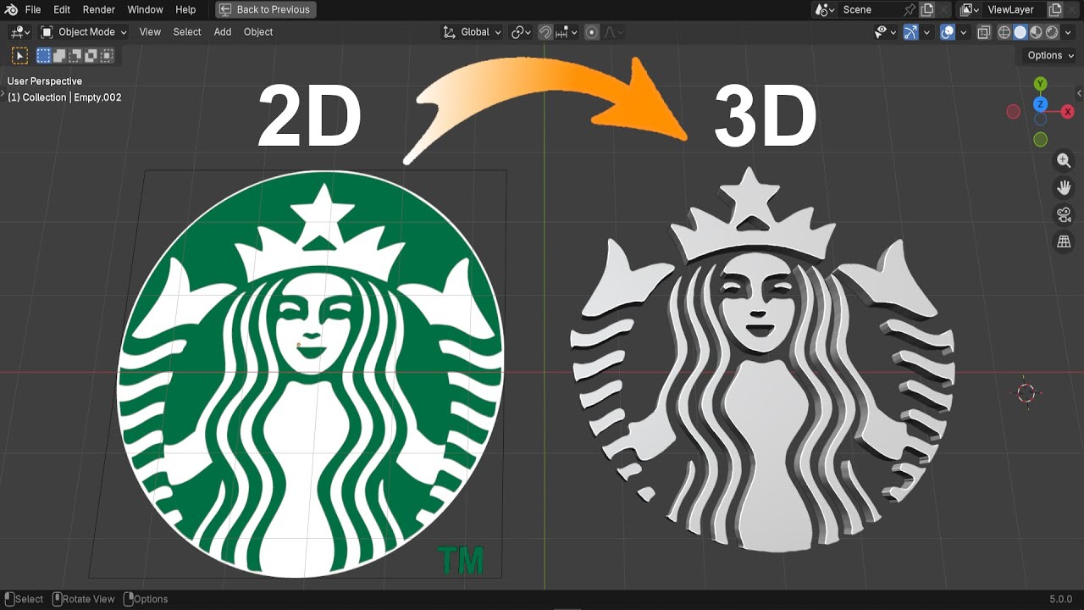Open the Help menu

[185, 9]
